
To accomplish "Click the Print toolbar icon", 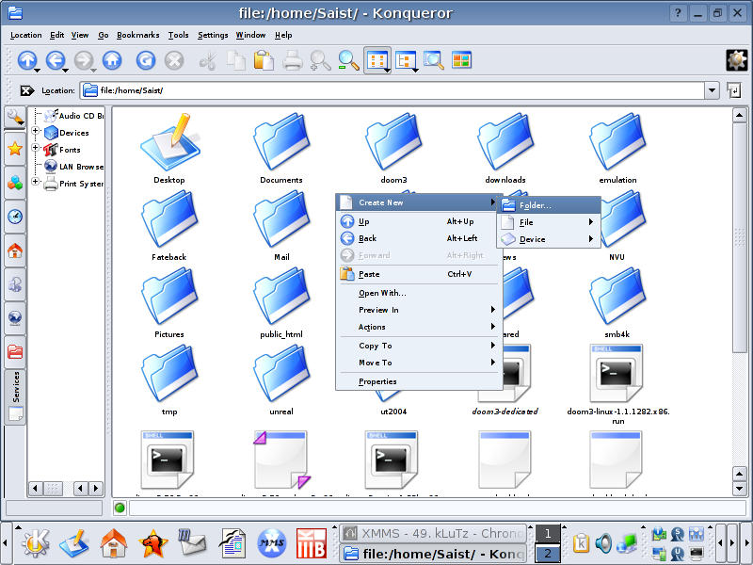I will (293, 60).
